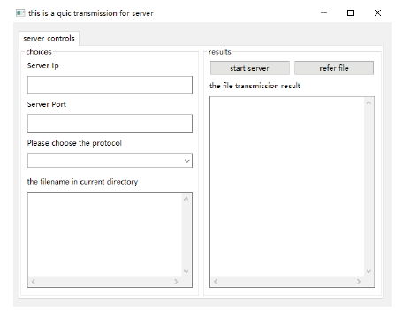Click the transmission result scroll left arrow
Viewport: 403px width, 318px height.
tap(216, 281)
